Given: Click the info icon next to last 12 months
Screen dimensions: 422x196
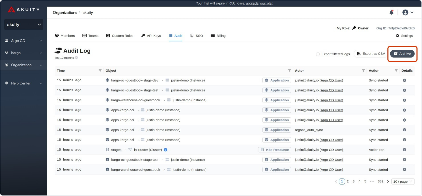Looking at the screenshot, I should (x=76, y=57).
